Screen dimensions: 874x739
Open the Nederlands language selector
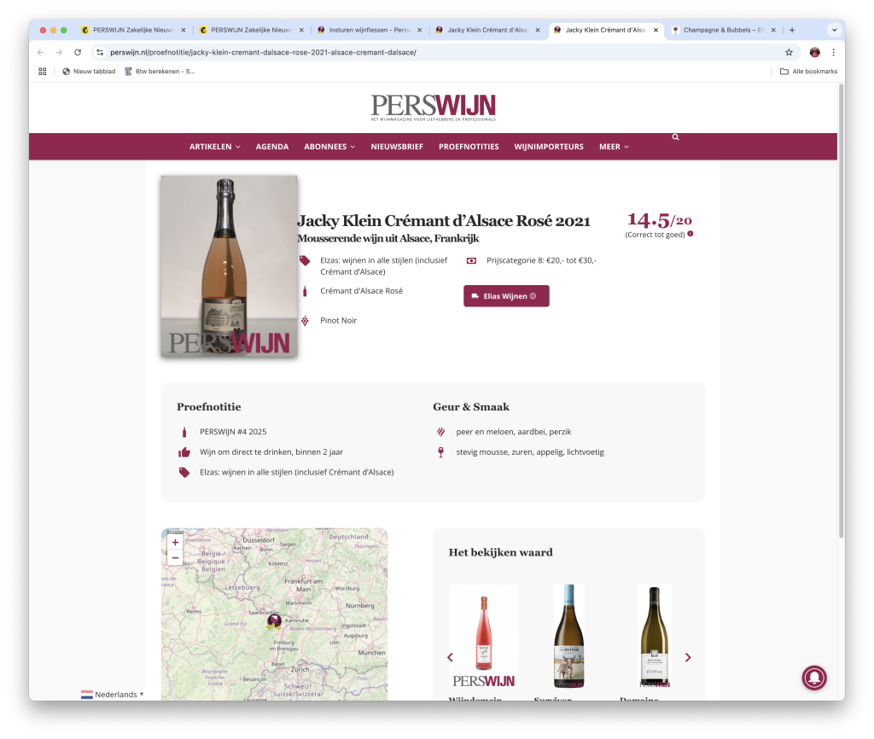point(112,695)
